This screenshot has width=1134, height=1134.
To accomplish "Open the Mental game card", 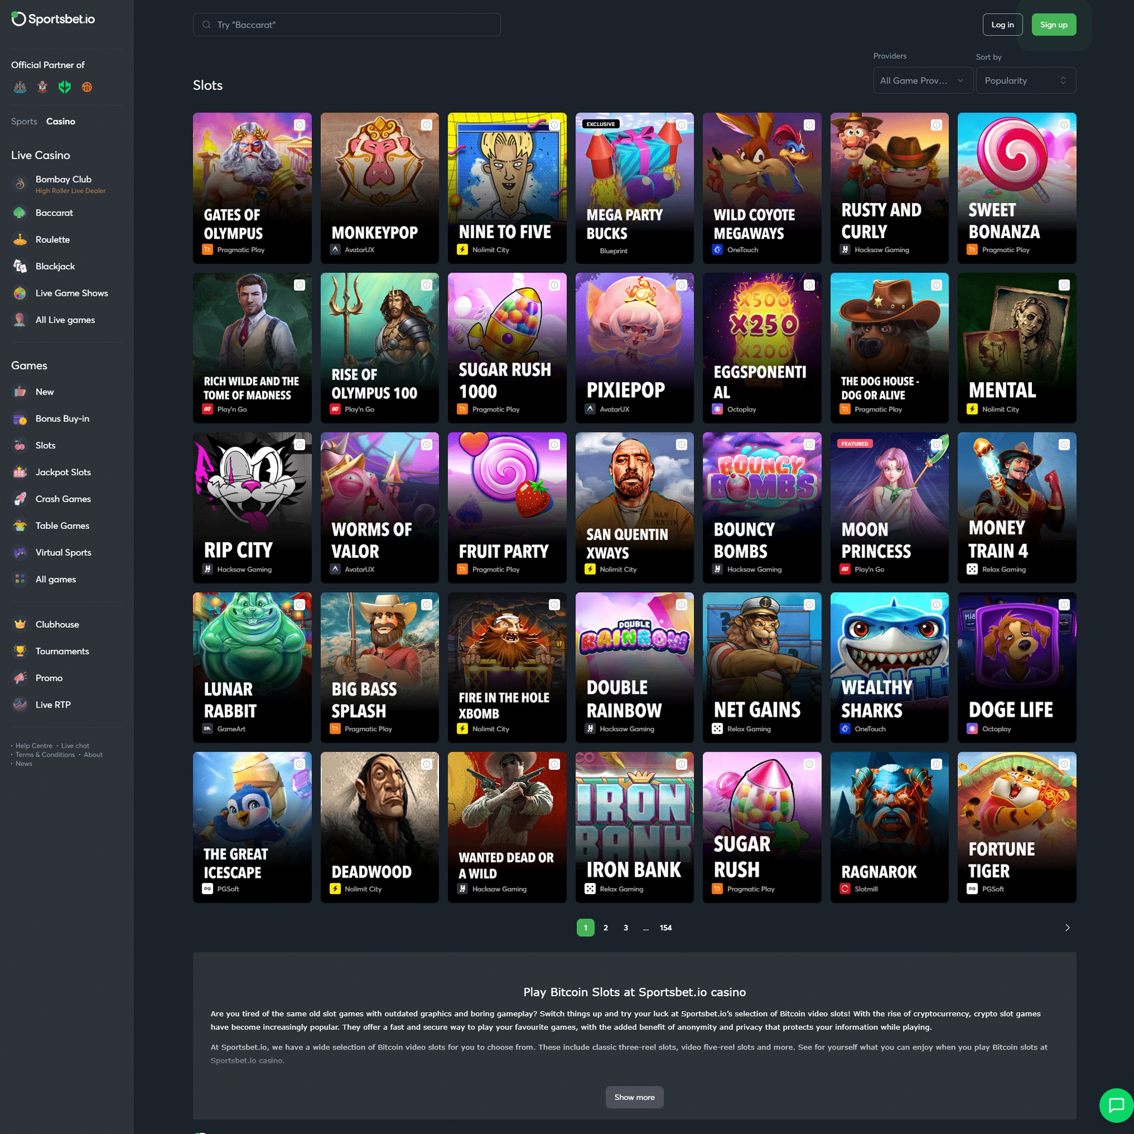I will [x=1017, y=347].
